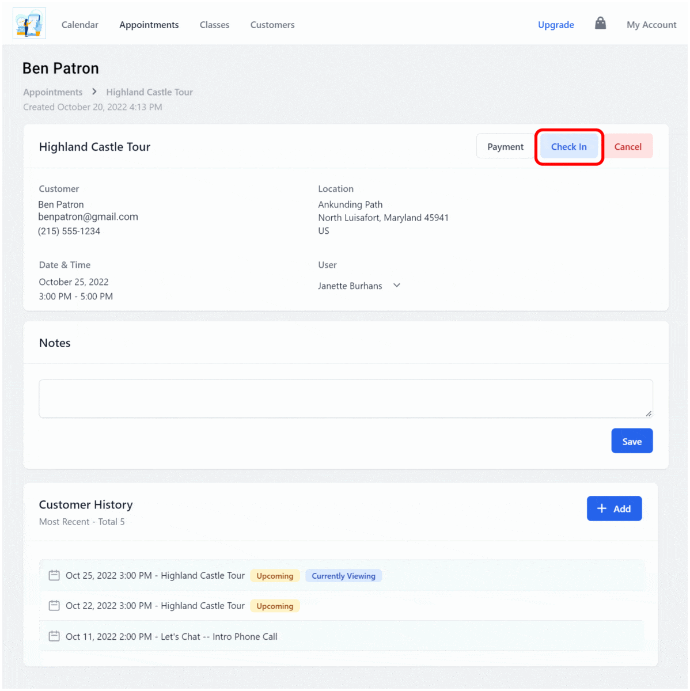The height and width of the screenshot is (691, 690).
Task: Click the Created October 20, 2022 timestamp
Action: 93,107
